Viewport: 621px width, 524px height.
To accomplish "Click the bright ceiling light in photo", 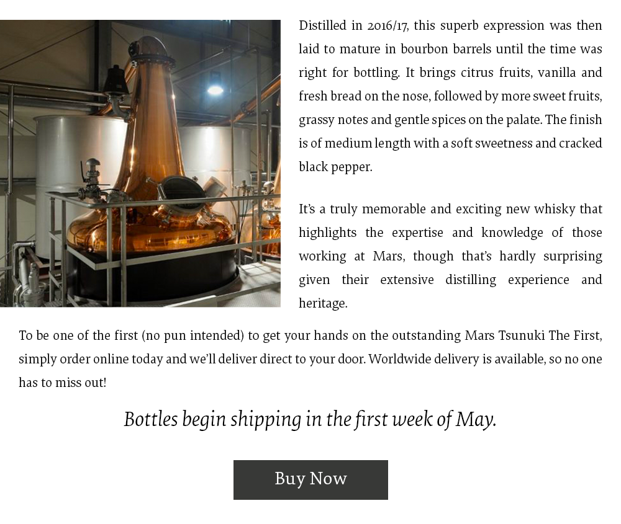I will click(x=215, y=91).
